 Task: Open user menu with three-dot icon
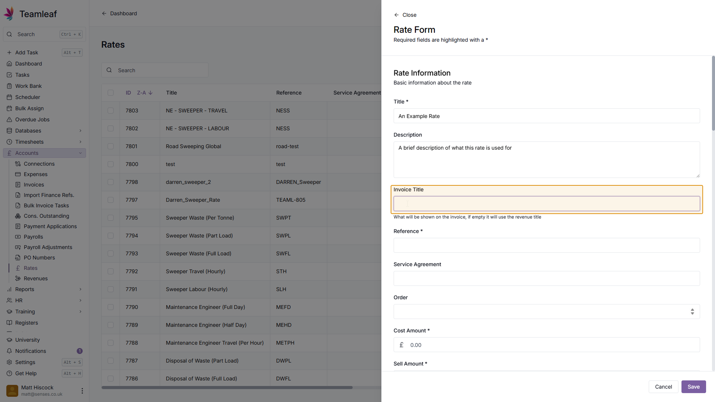[82, 390]
